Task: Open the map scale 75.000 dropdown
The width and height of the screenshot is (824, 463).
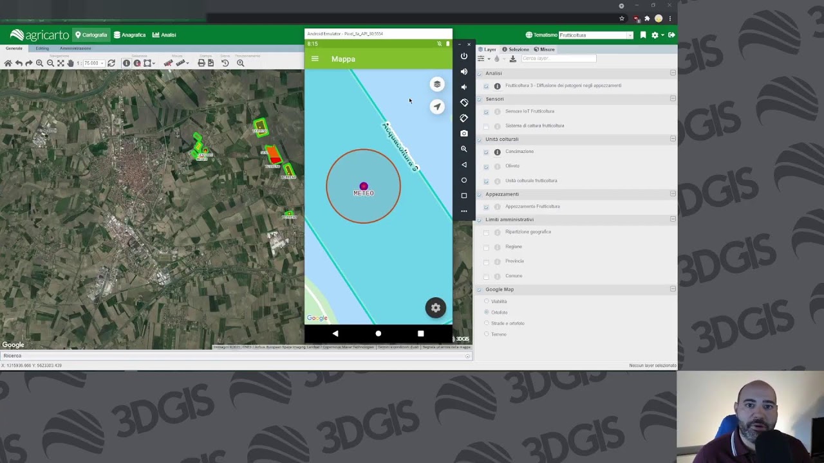Action: pyautogui.click(x=102, y=63)
